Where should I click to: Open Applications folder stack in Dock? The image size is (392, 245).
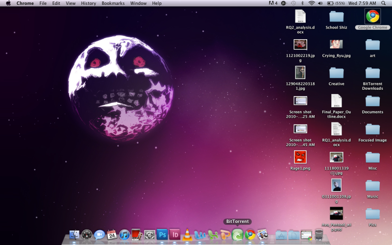(x=281, y=235)
